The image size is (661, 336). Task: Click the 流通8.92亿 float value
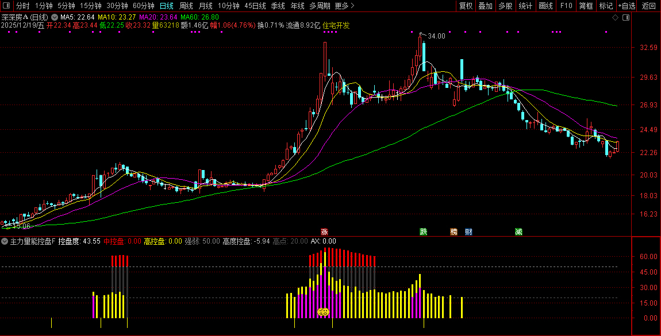pos(303,25)
